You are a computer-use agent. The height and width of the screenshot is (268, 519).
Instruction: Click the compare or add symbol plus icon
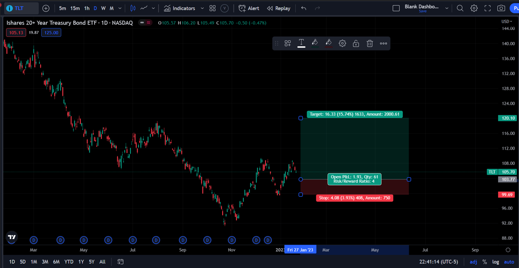coord(46,8)
